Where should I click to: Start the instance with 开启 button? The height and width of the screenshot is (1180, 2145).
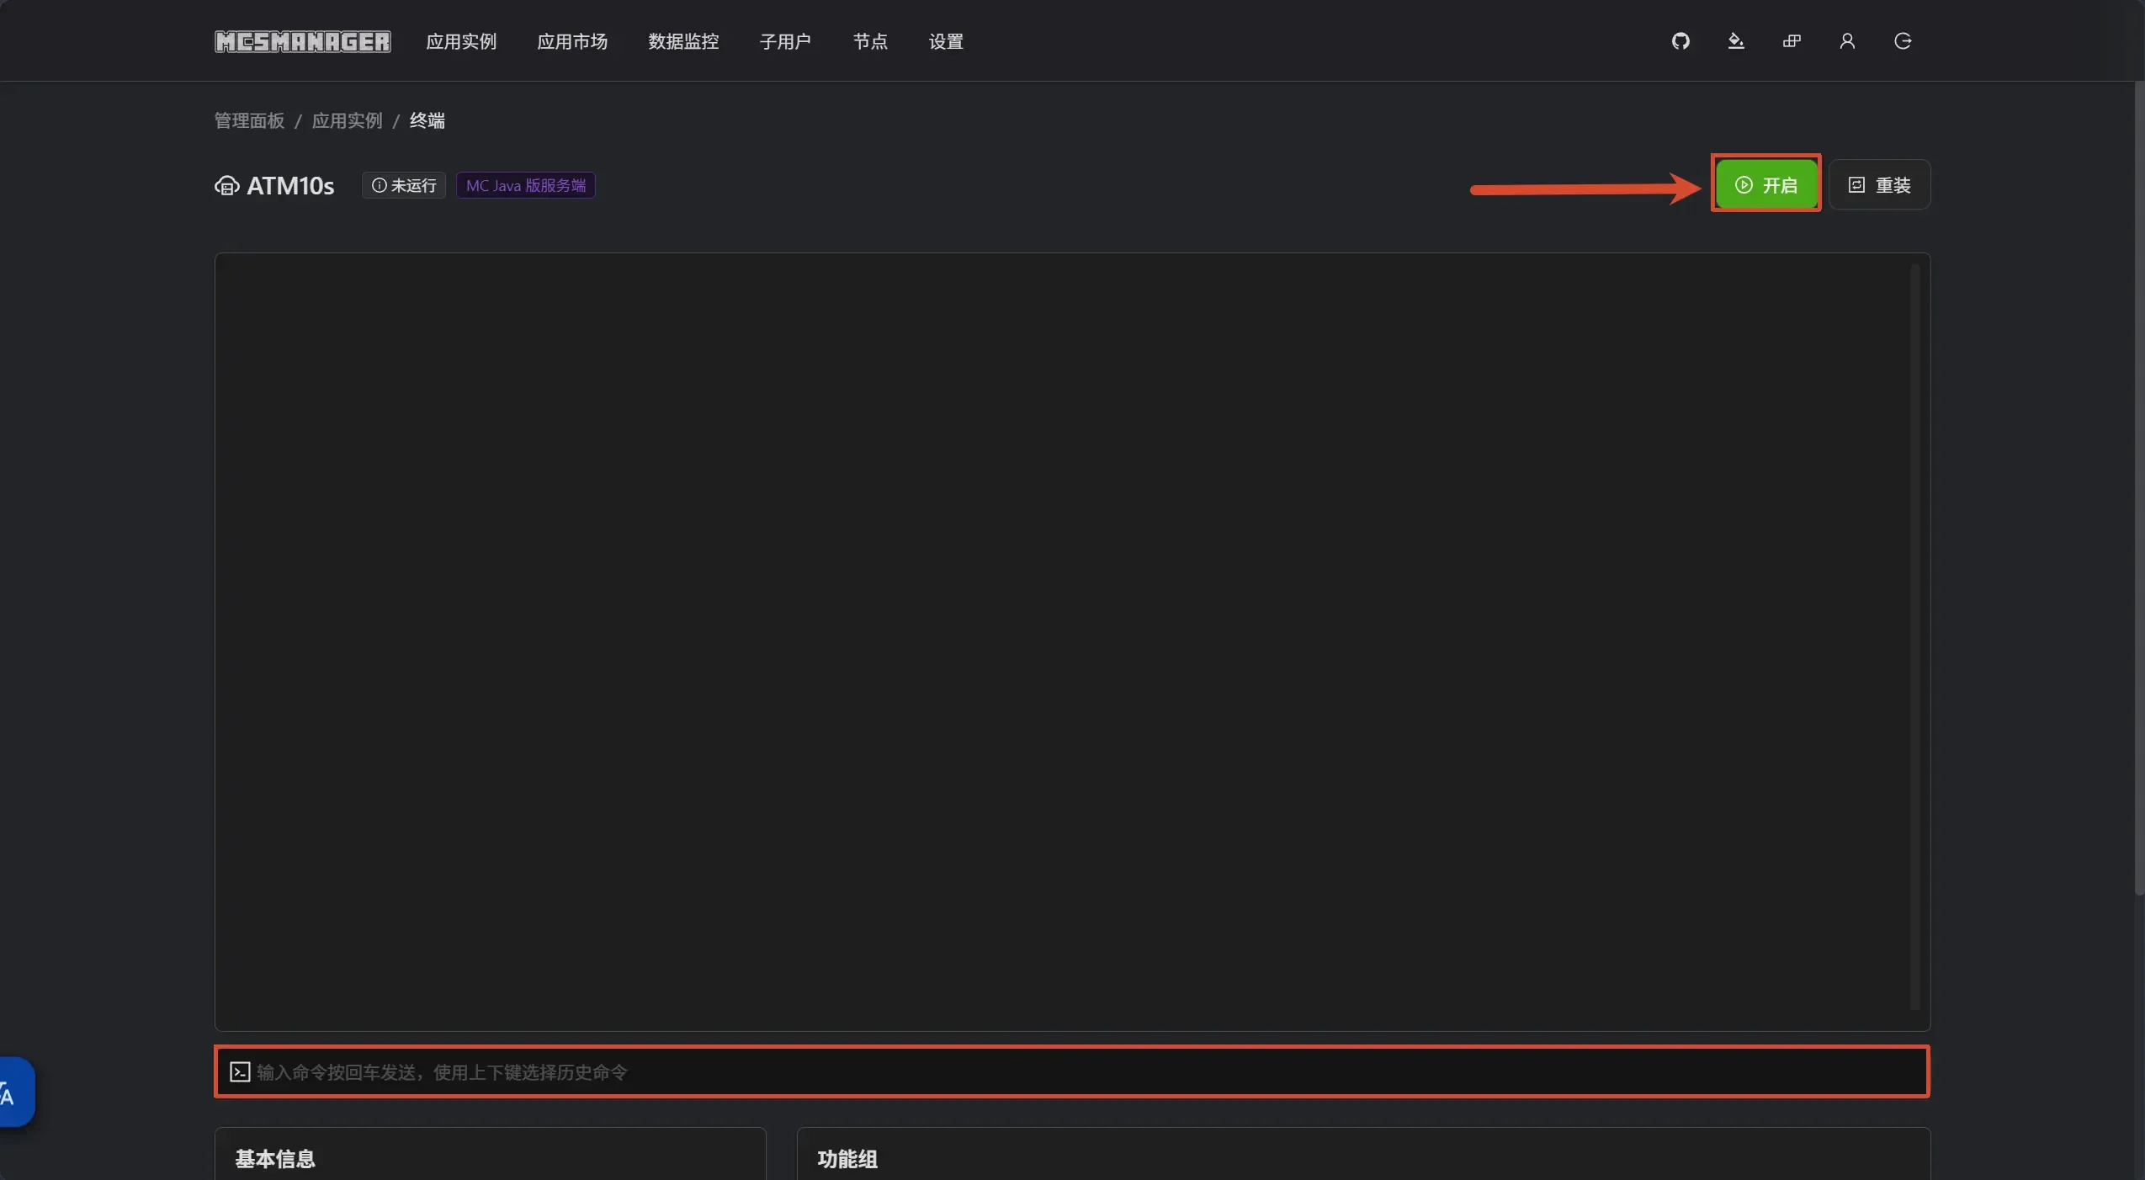pyautogui.click(x=1765, y=184)
